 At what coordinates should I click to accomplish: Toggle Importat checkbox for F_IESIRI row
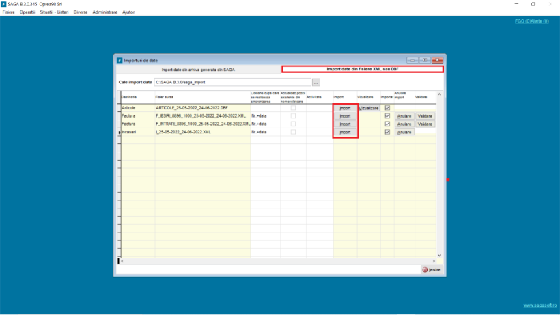(x=387, y=115)
